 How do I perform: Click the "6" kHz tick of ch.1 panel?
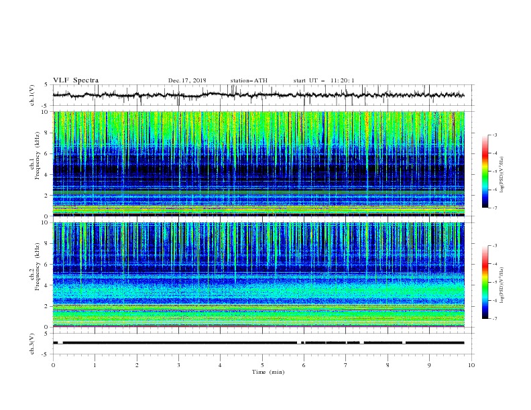point(47,153)
